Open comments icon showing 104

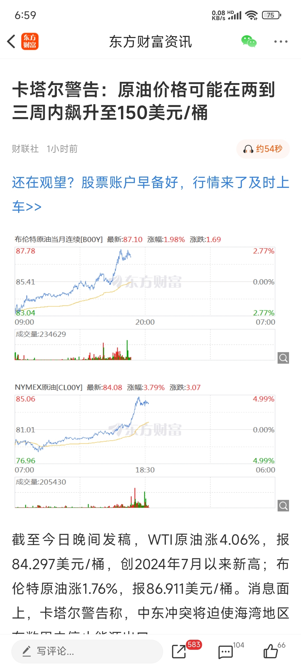tap(225, 651)
